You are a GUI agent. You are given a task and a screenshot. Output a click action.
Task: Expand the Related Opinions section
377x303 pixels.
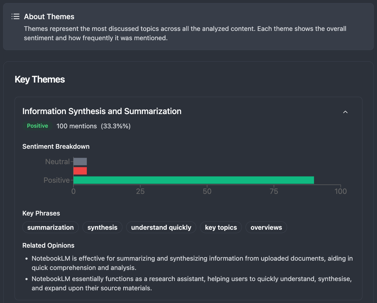48,245
